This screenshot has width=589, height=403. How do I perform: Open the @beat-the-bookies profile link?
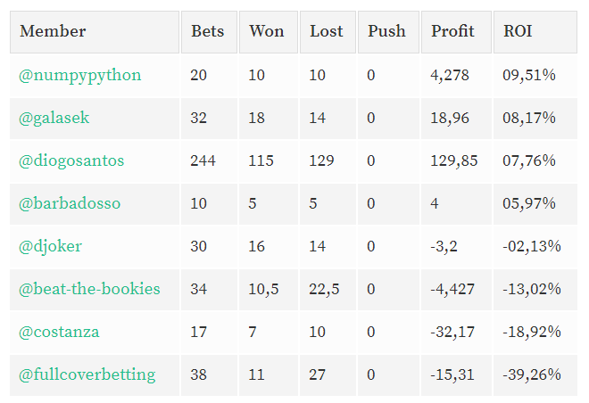click(89, 289)
